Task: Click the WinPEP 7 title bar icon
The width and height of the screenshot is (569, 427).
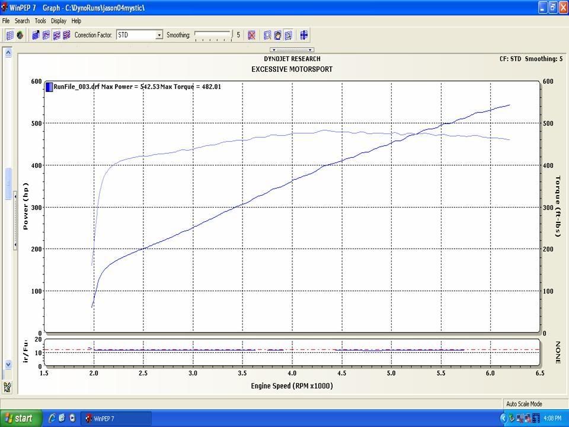Action: coord(4,7)
